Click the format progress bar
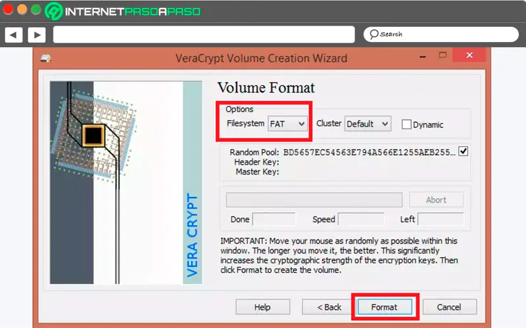 click(314, 200)
